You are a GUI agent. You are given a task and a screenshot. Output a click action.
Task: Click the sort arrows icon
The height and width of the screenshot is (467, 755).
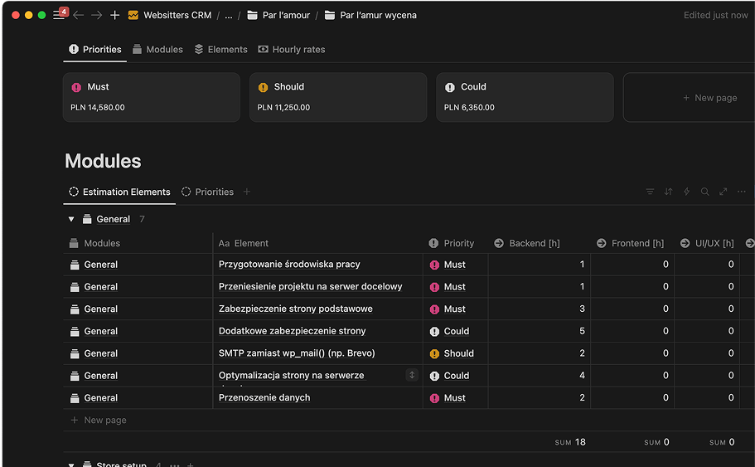668,192
